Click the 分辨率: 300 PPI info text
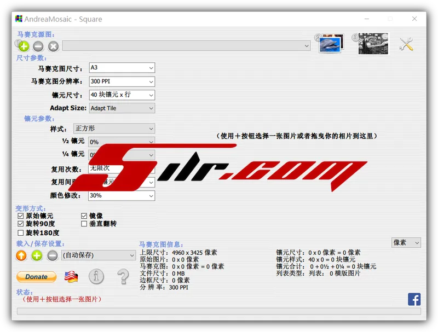This screenshot has width=438, height=332. [164, 287]
